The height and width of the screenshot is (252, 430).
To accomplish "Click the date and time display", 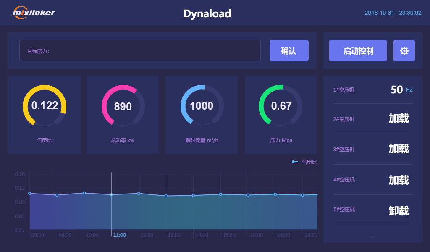I will click(393, 13).
